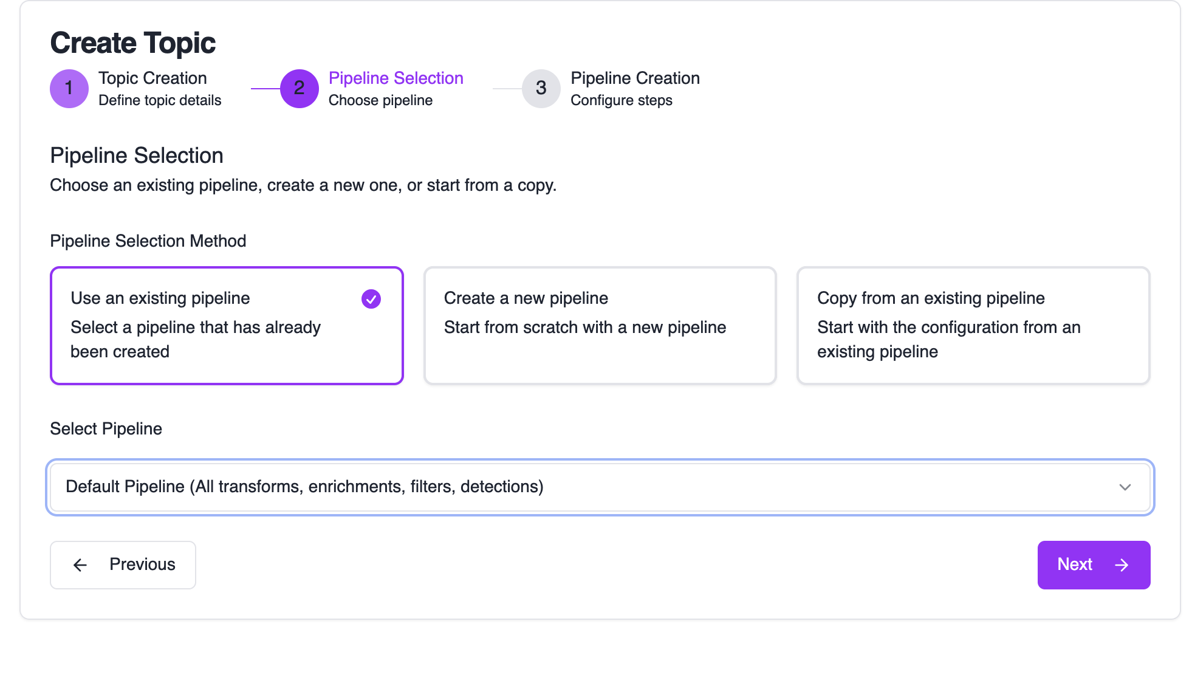Go to Topic Creation step label
1192x700 pixels.
pos(152,78)
